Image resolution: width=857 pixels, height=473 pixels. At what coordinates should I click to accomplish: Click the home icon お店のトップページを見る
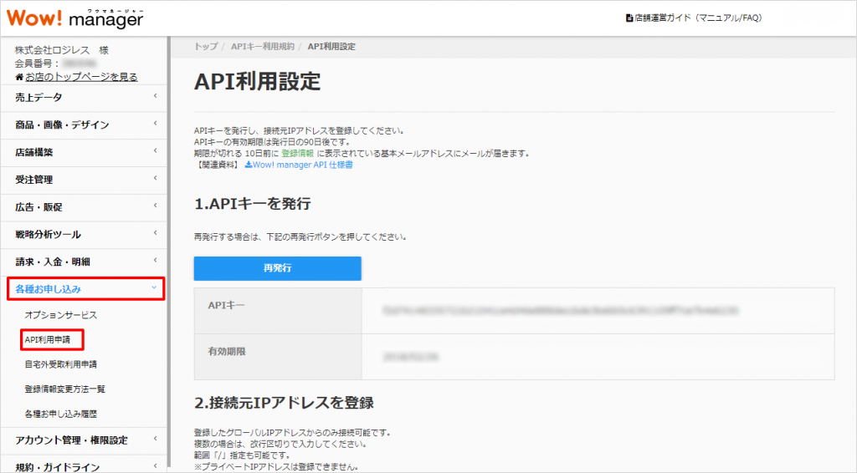tap(76, 77)
